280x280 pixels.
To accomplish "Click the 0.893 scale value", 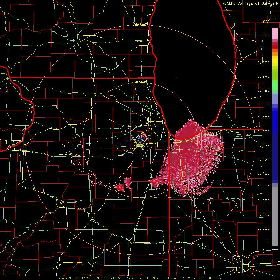I will click(264, 63).
